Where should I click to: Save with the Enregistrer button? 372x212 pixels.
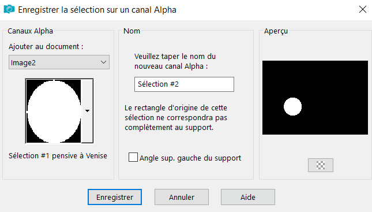coord(115,197)
